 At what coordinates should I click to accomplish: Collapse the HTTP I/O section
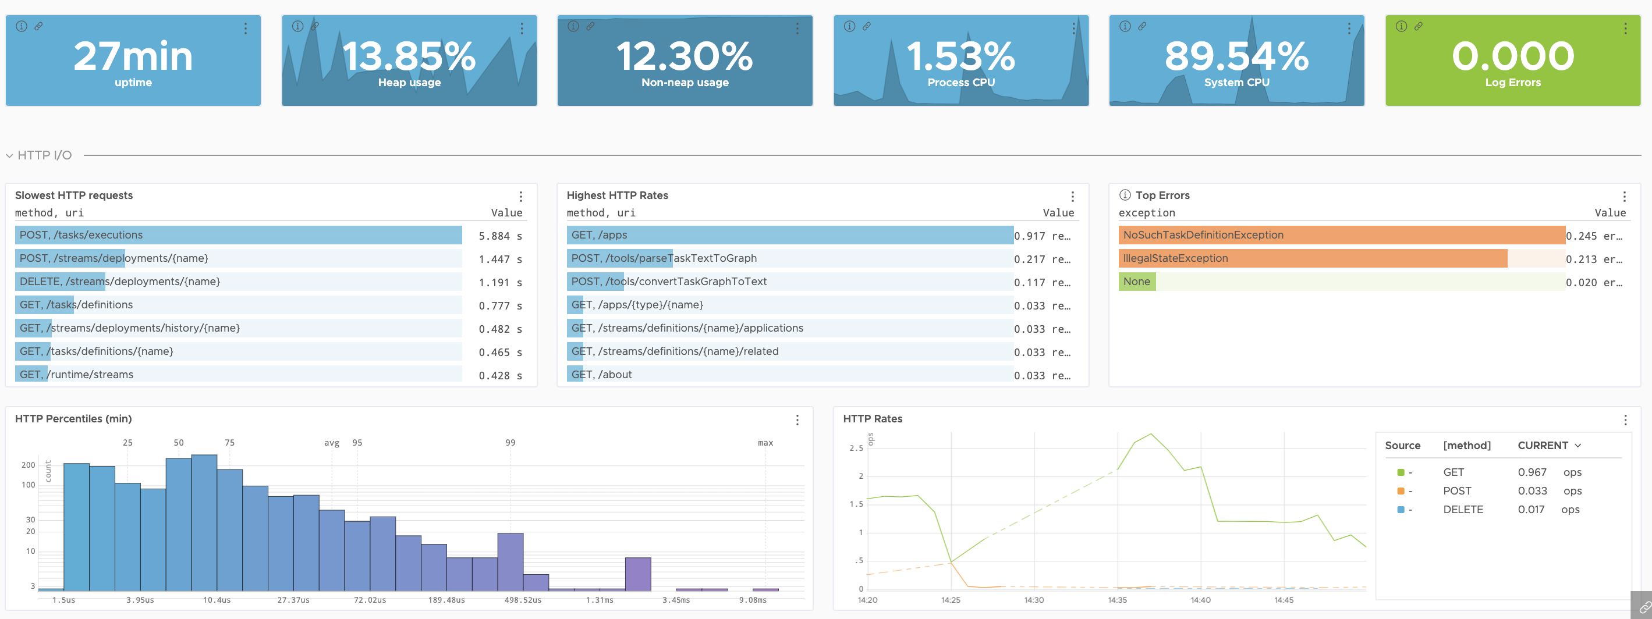pos(9,156)
